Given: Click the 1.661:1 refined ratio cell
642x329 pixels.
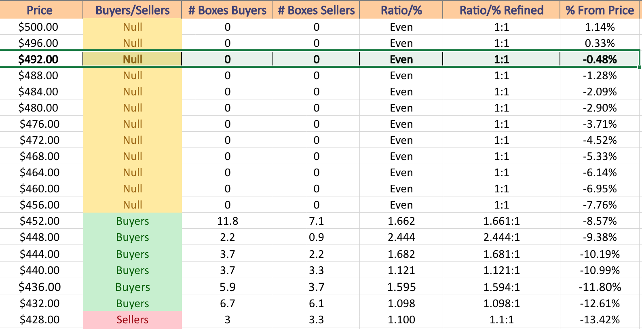Looking at the screenshot, I should pos(501,221).
